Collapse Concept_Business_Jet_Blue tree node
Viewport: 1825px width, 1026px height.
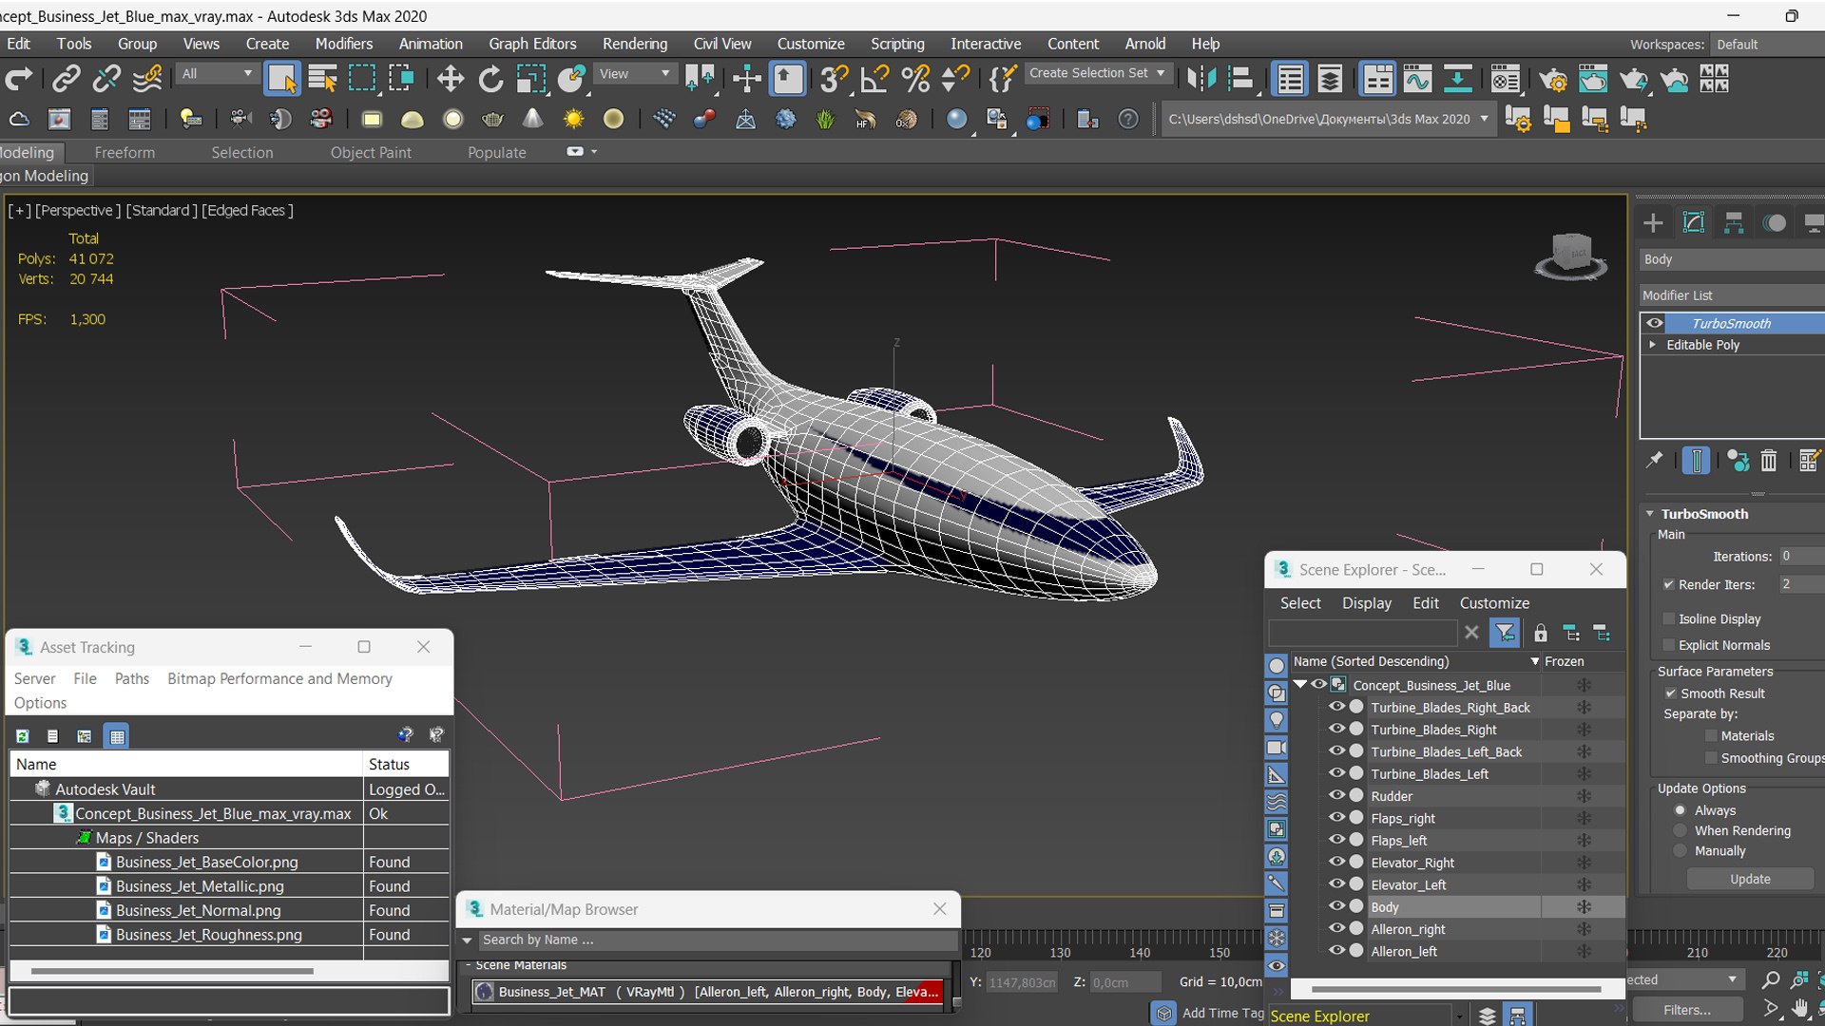pyautogui.click(x=1299, y=684)
